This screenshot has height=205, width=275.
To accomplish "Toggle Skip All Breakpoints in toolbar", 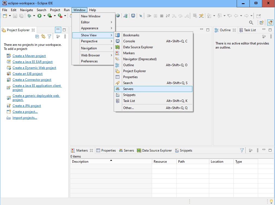I will 141,16.
